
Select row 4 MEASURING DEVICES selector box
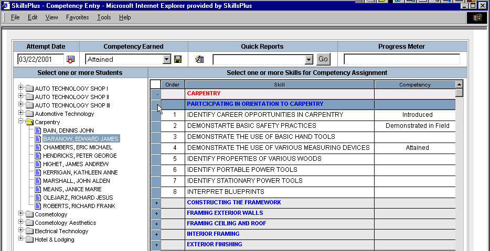156,148
